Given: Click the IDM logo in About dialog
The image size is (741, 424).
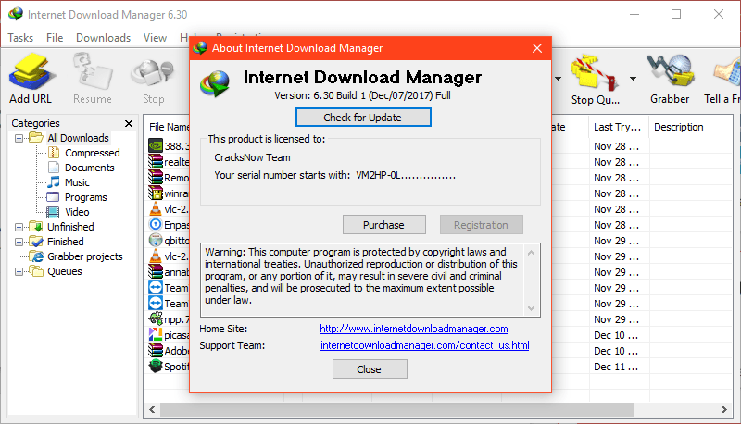Looking at the screenshot, I should click(x=215, y=83).
